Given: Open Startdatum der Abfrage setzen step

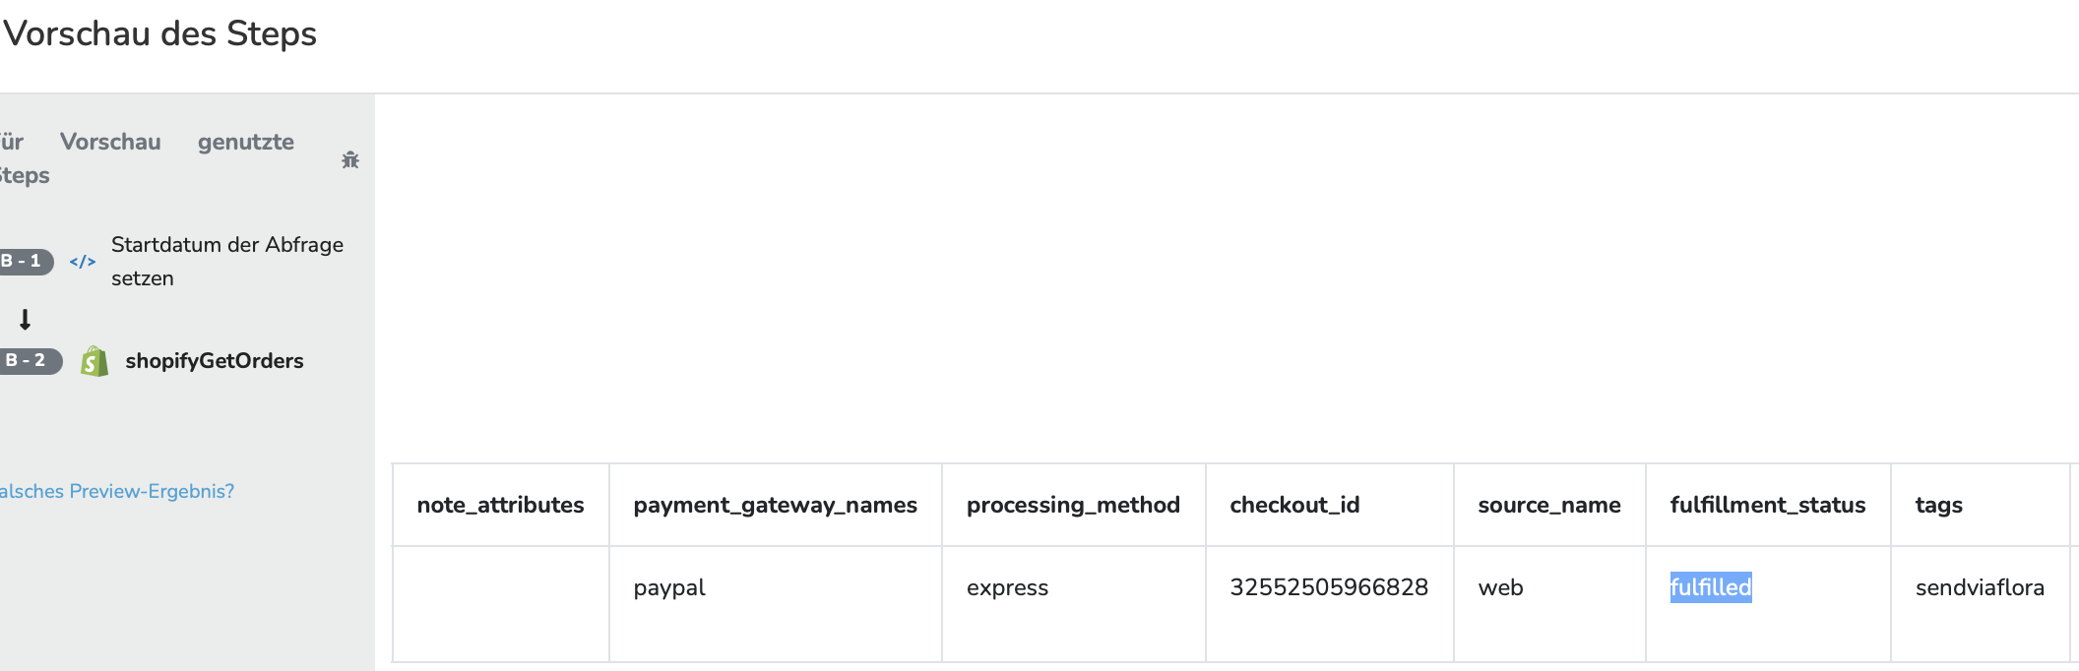Looking at the screenshot, I should (227, 262).
